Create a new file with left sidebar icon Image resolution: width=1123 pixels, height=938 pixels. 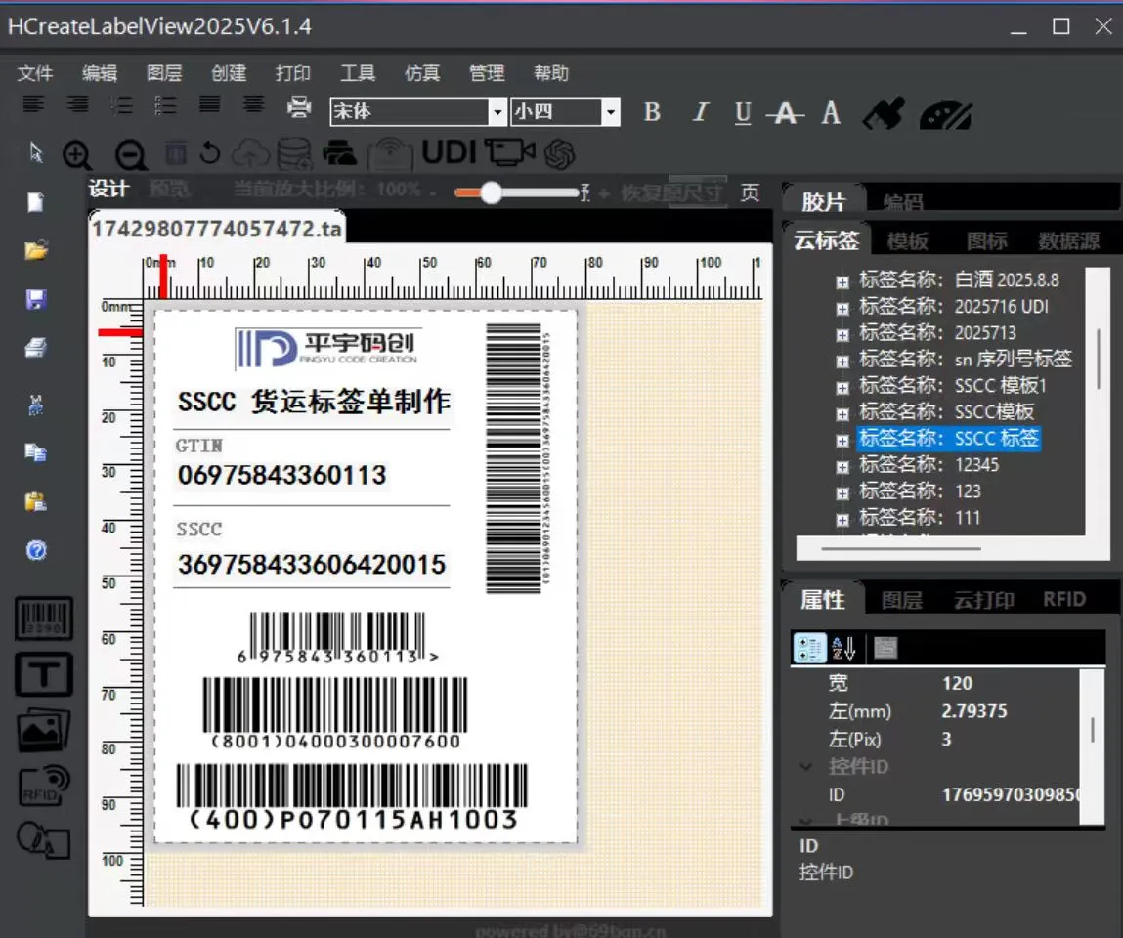tap(36, 202)
